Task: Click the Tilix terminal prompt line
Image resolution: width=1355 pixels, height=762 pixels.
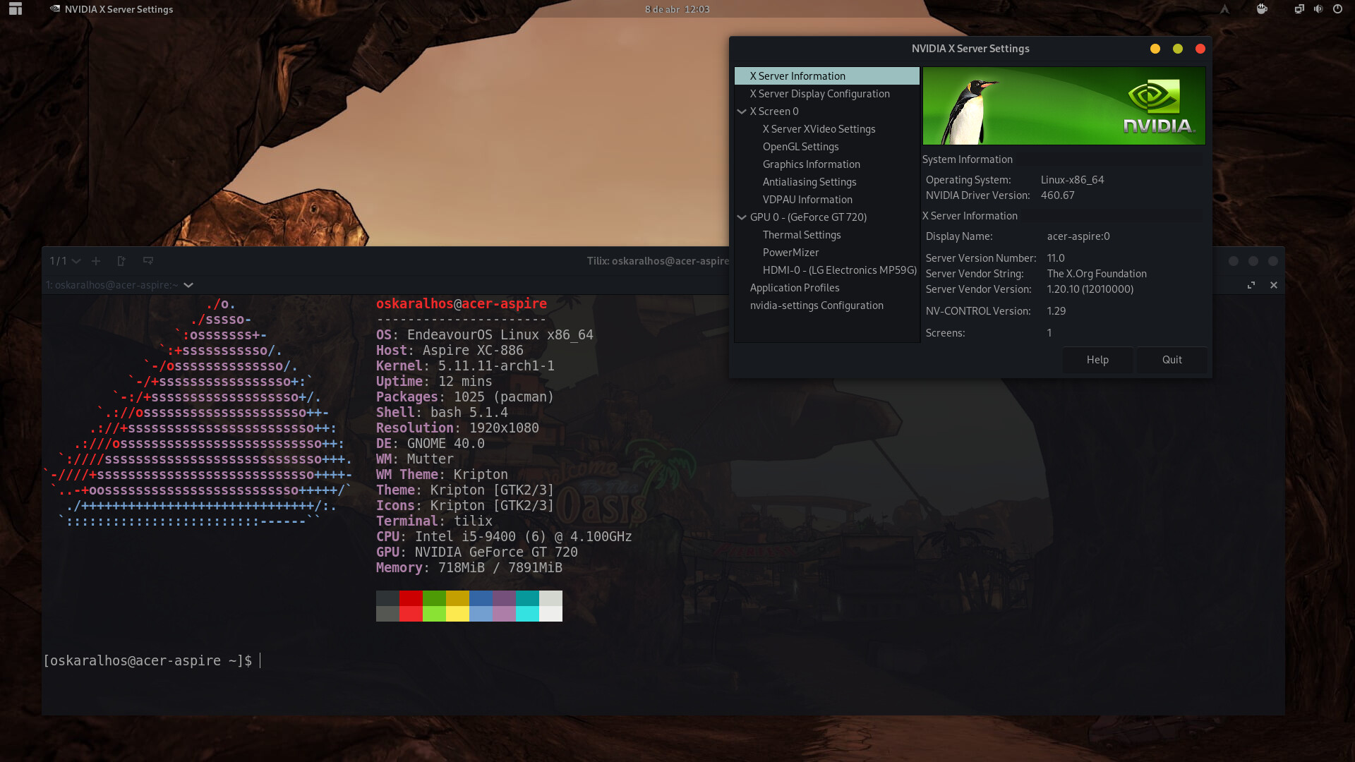Action: 152,661
